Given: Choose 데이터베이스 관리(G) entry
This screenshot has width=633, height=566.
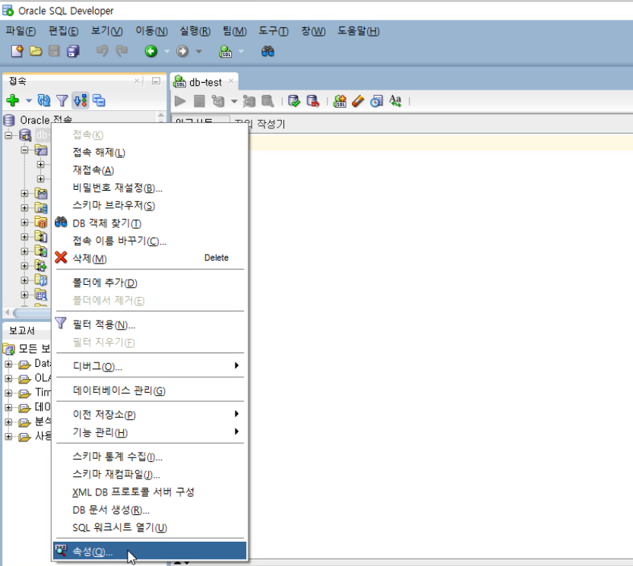Looking at the screenshot, I should click(x=150, y=391).
